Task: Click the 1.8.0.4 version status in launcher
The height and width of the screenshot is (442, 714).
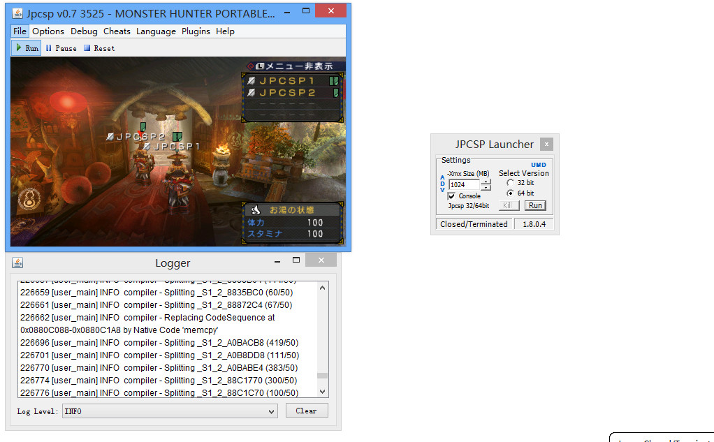Action: click(x=534, y=224)
